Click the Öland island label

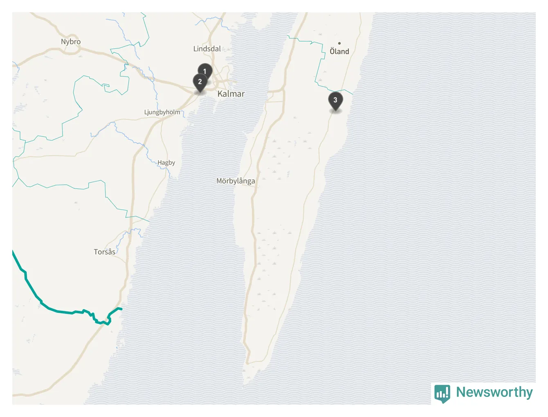(339, 51)
